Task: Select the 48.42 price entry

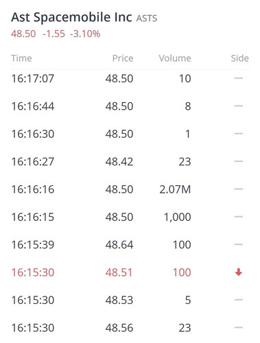Action: 119,162
